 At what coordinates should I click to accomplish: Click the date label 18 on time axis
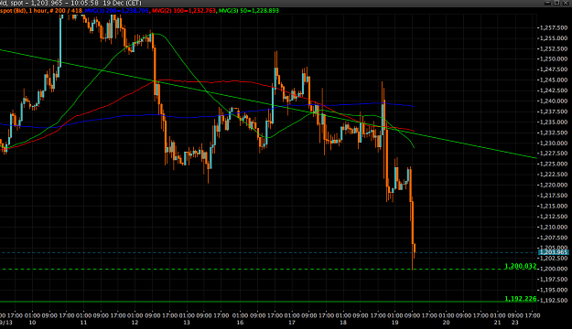tap(343, 323)
